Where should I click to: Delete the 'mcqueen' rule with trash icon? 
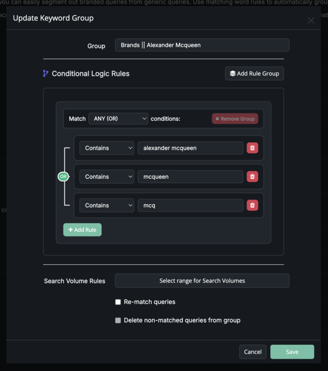pos(252,177)
